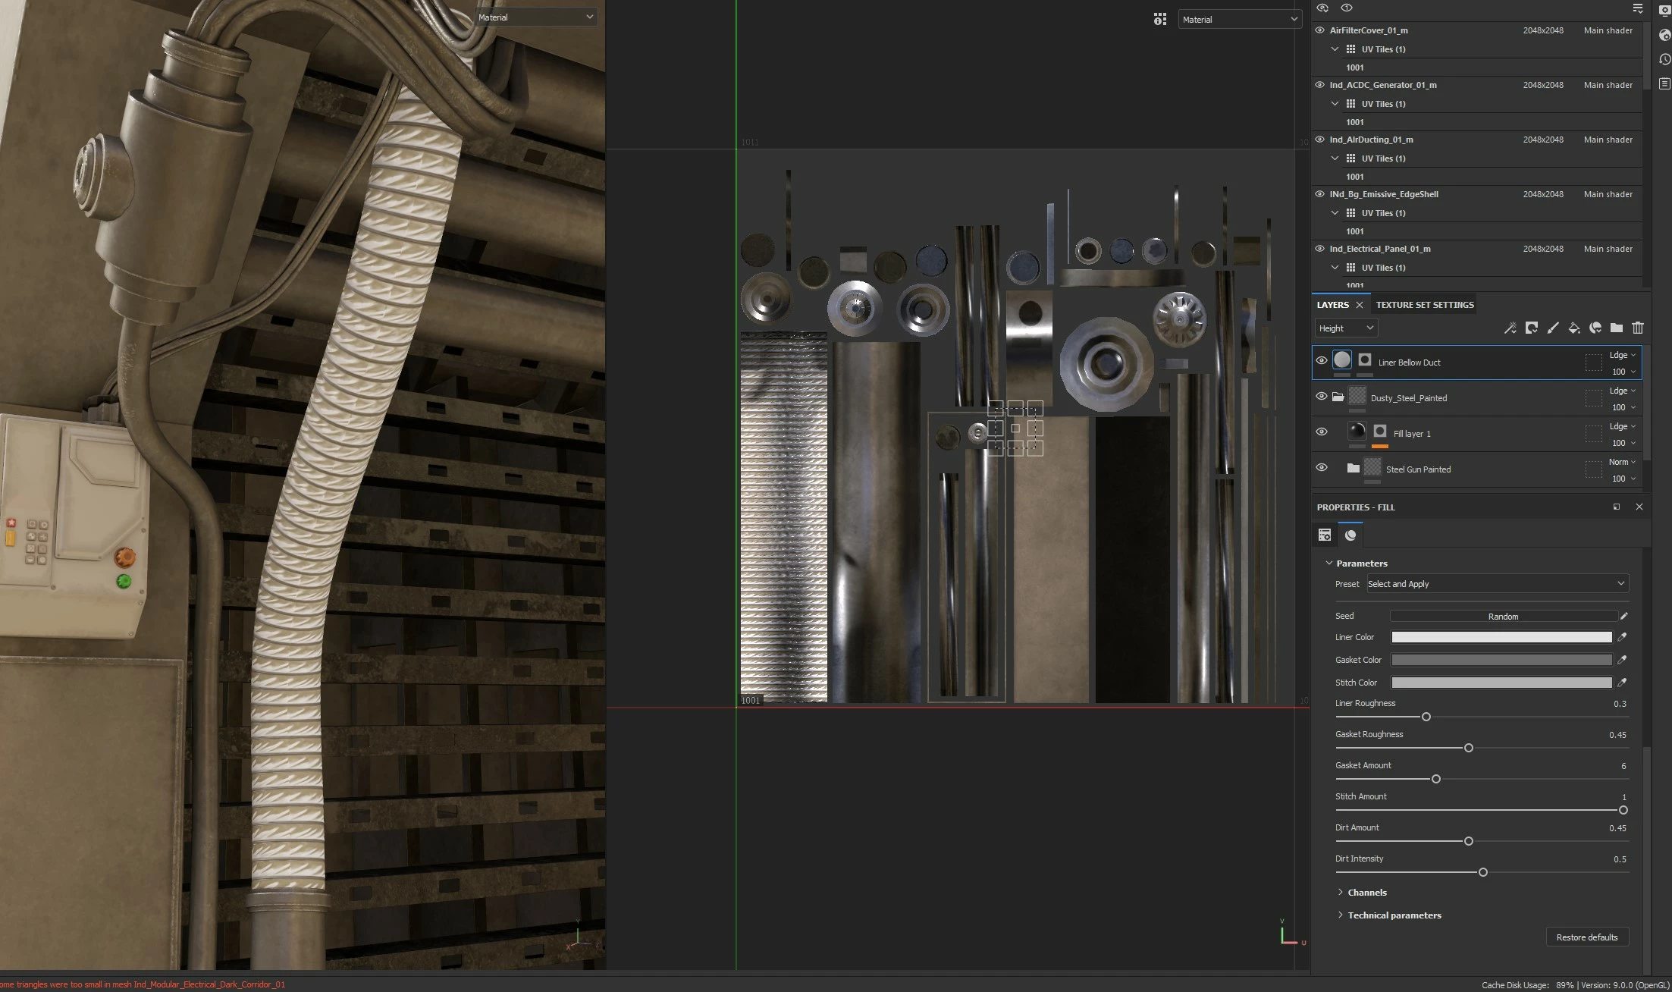The image size is (1672, 992).
Task: Pick Liner Color with eyedropper icon
Action: pos(1622,637)
